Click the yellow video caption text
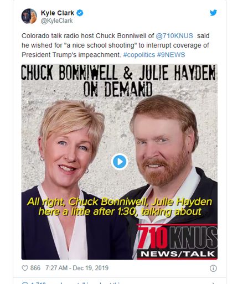The width and height of the screenshot is (248, 284). coord(120,206)
